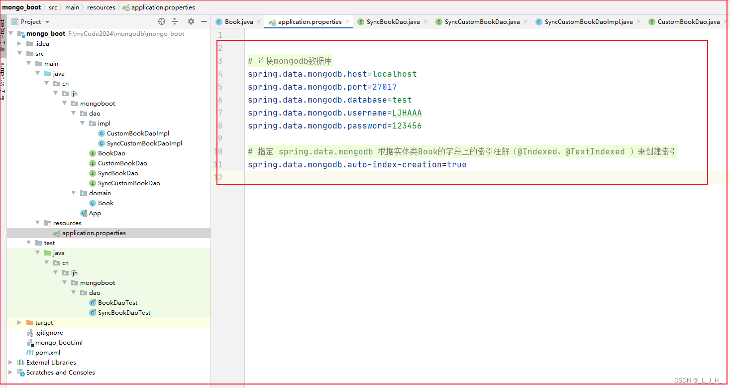Screen dimensions: 730x388
Task: Collapse the resources folder arrow
Action: coord(38,223)
